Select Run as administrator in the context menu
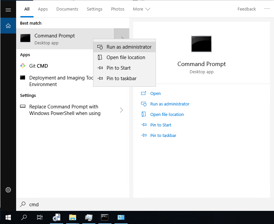This screenshot has width=274, height=224. [x=129, y=47]
